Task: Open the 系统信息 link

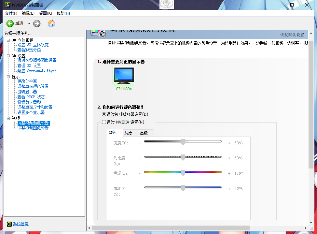Action: coord(21,224)
